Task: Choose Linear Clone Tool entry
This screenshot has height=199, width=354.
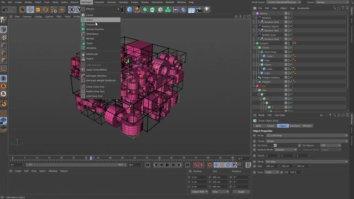Action: tap(101, 87)
